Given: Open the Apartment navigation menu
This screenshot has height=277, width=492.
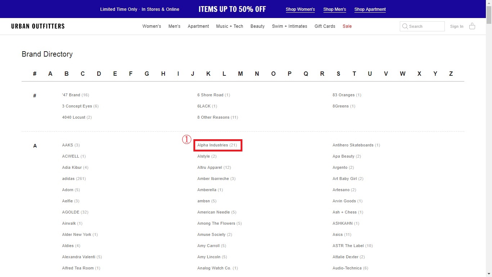Looking at the screenshot, I should point(198,26).
